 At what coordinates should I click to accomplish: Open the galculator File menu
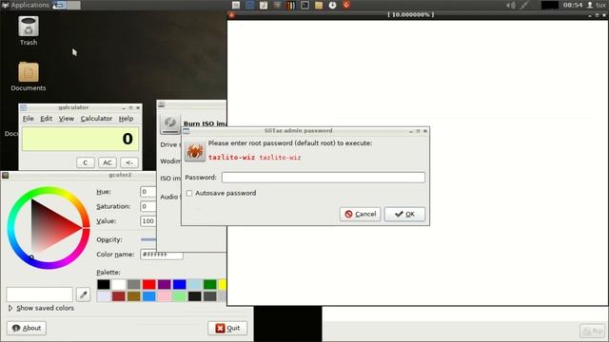(28, 118)
